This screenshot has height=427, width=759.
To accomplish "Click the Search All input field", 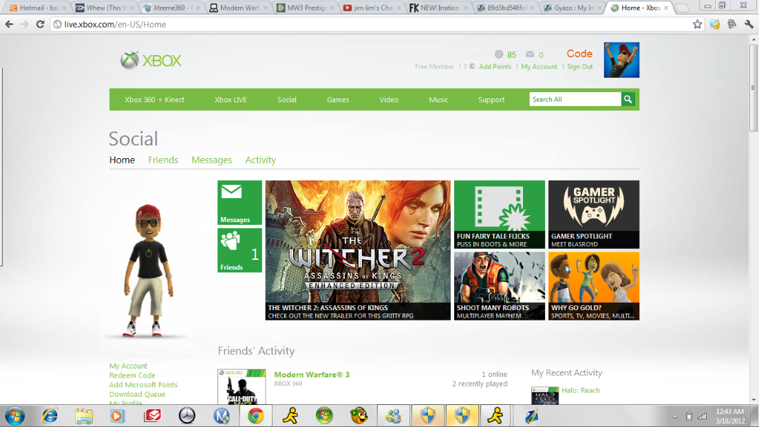I will point(575,99).
